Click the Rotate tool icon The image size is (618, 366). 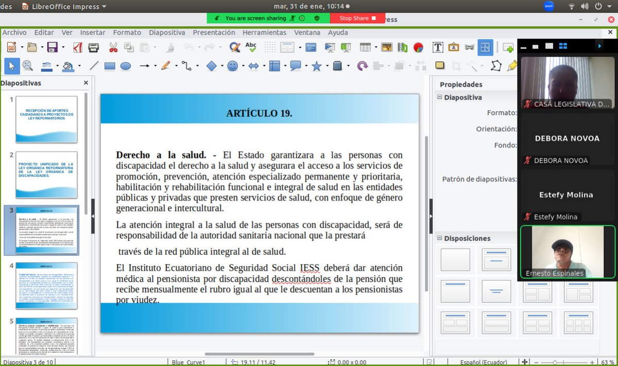(363, 66)
